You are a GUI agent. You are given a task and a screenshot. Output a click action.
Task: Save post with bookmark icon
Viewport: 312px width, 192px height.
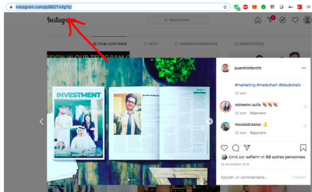(303, 148)
